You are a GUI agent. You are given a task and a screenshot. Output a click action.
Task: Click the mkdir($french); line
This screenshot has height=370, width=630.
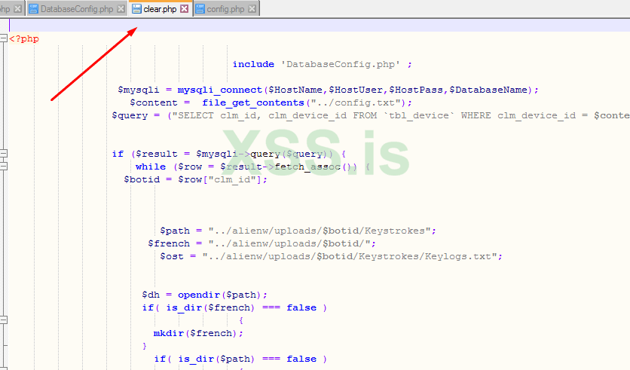pos(198,333)
